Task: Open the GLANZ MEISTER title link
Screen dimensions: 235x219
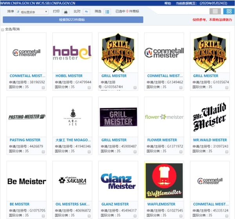Action: tap(115, 204)
